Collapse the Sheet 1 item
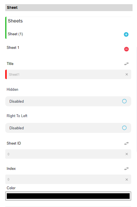The image size is (137, 207). click(13, 47)
